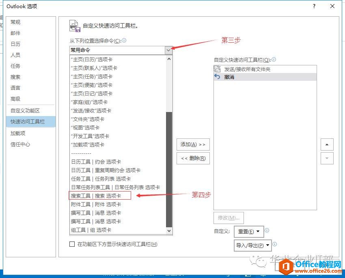Select “主页(便笺)”选项卡 in list

click(x=118, y=85)
